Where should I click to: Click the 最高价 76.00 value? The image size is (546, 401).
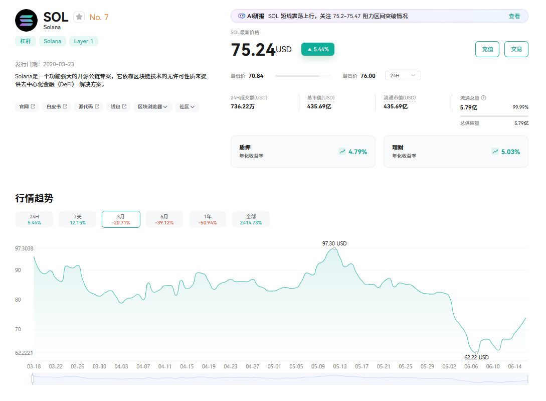click(368, 76)
